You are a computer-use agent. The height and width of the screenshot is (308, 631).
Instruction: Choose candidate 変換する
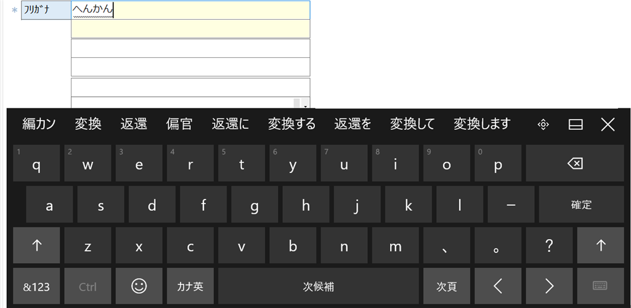(x=291, y=124)
